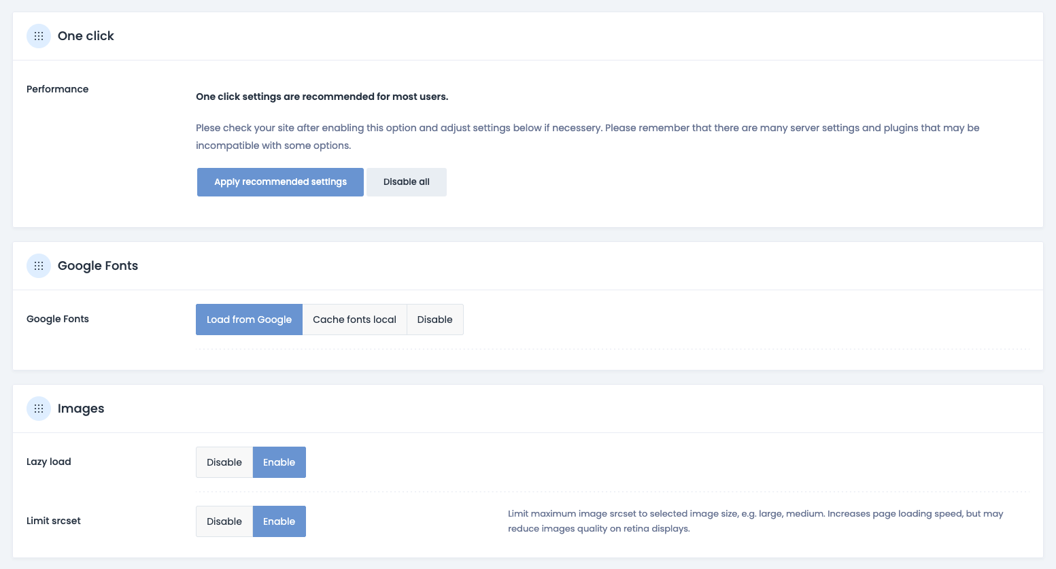This screenshot has width=1056, height=569.
Task: Disable Lazy load for images
Action: point(224,462)
